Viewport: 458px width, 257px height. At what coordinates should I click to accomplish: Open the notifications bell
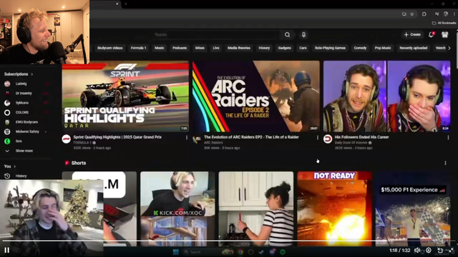[431, 34]
